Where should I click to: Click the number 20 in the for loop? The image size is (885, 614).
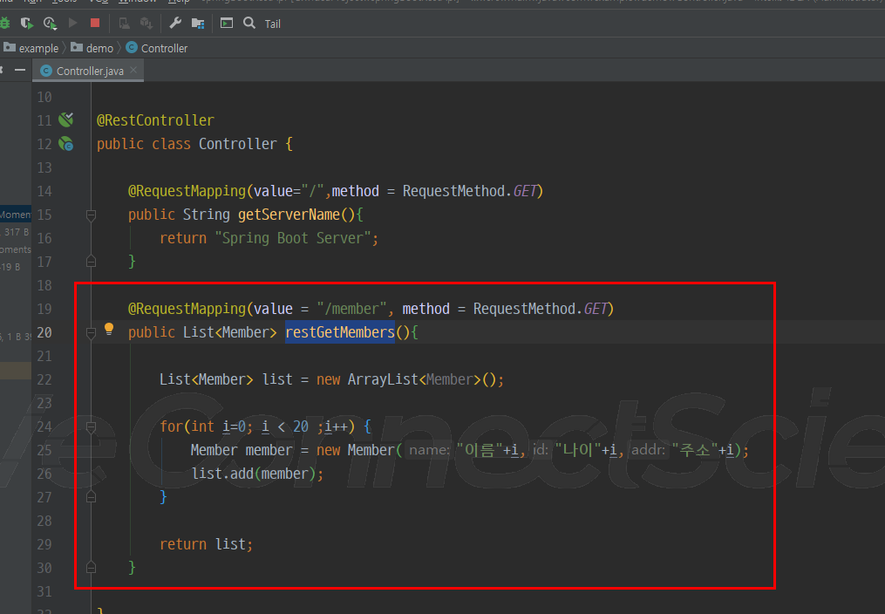coord(301,426)
